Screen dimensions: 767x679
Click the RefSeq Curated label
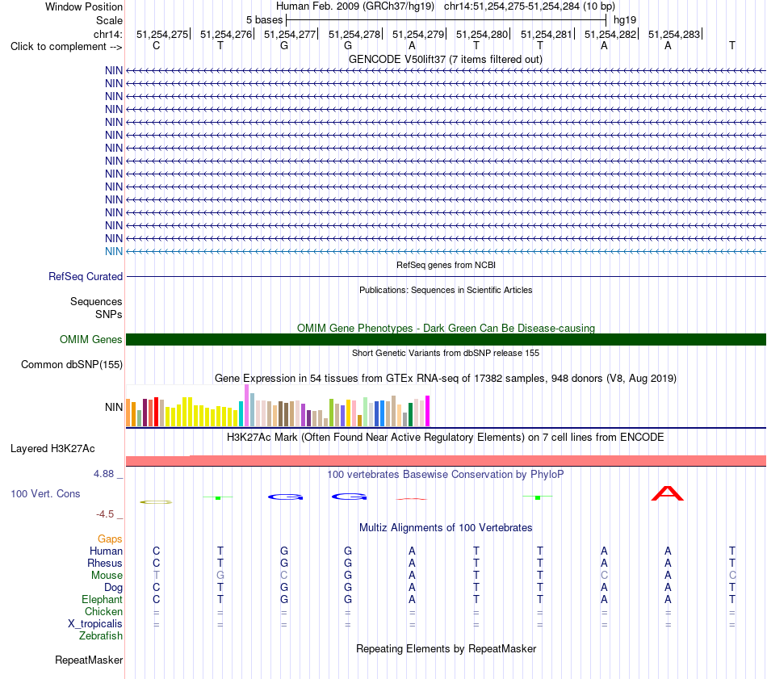86,276
